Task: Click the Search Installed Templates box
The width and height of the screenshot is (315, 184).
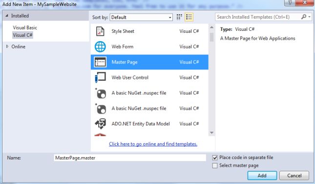Action: pos(258,17)
